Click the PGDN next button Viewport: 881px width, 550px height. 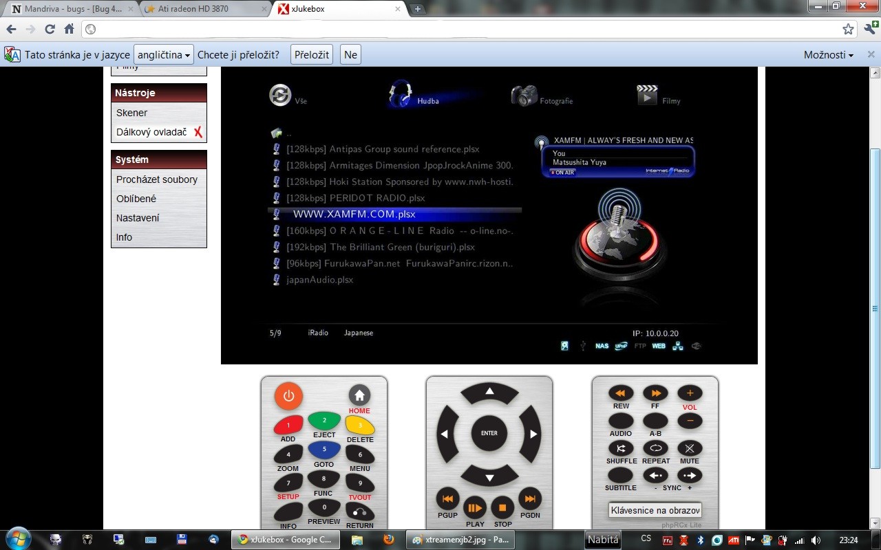tap(530, 498)
